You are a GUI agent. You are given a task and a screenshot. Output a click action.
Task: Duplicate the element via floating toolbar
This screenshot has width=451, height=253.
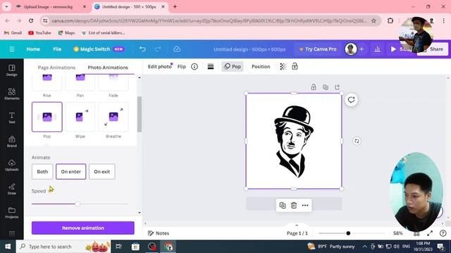[283, 205]
